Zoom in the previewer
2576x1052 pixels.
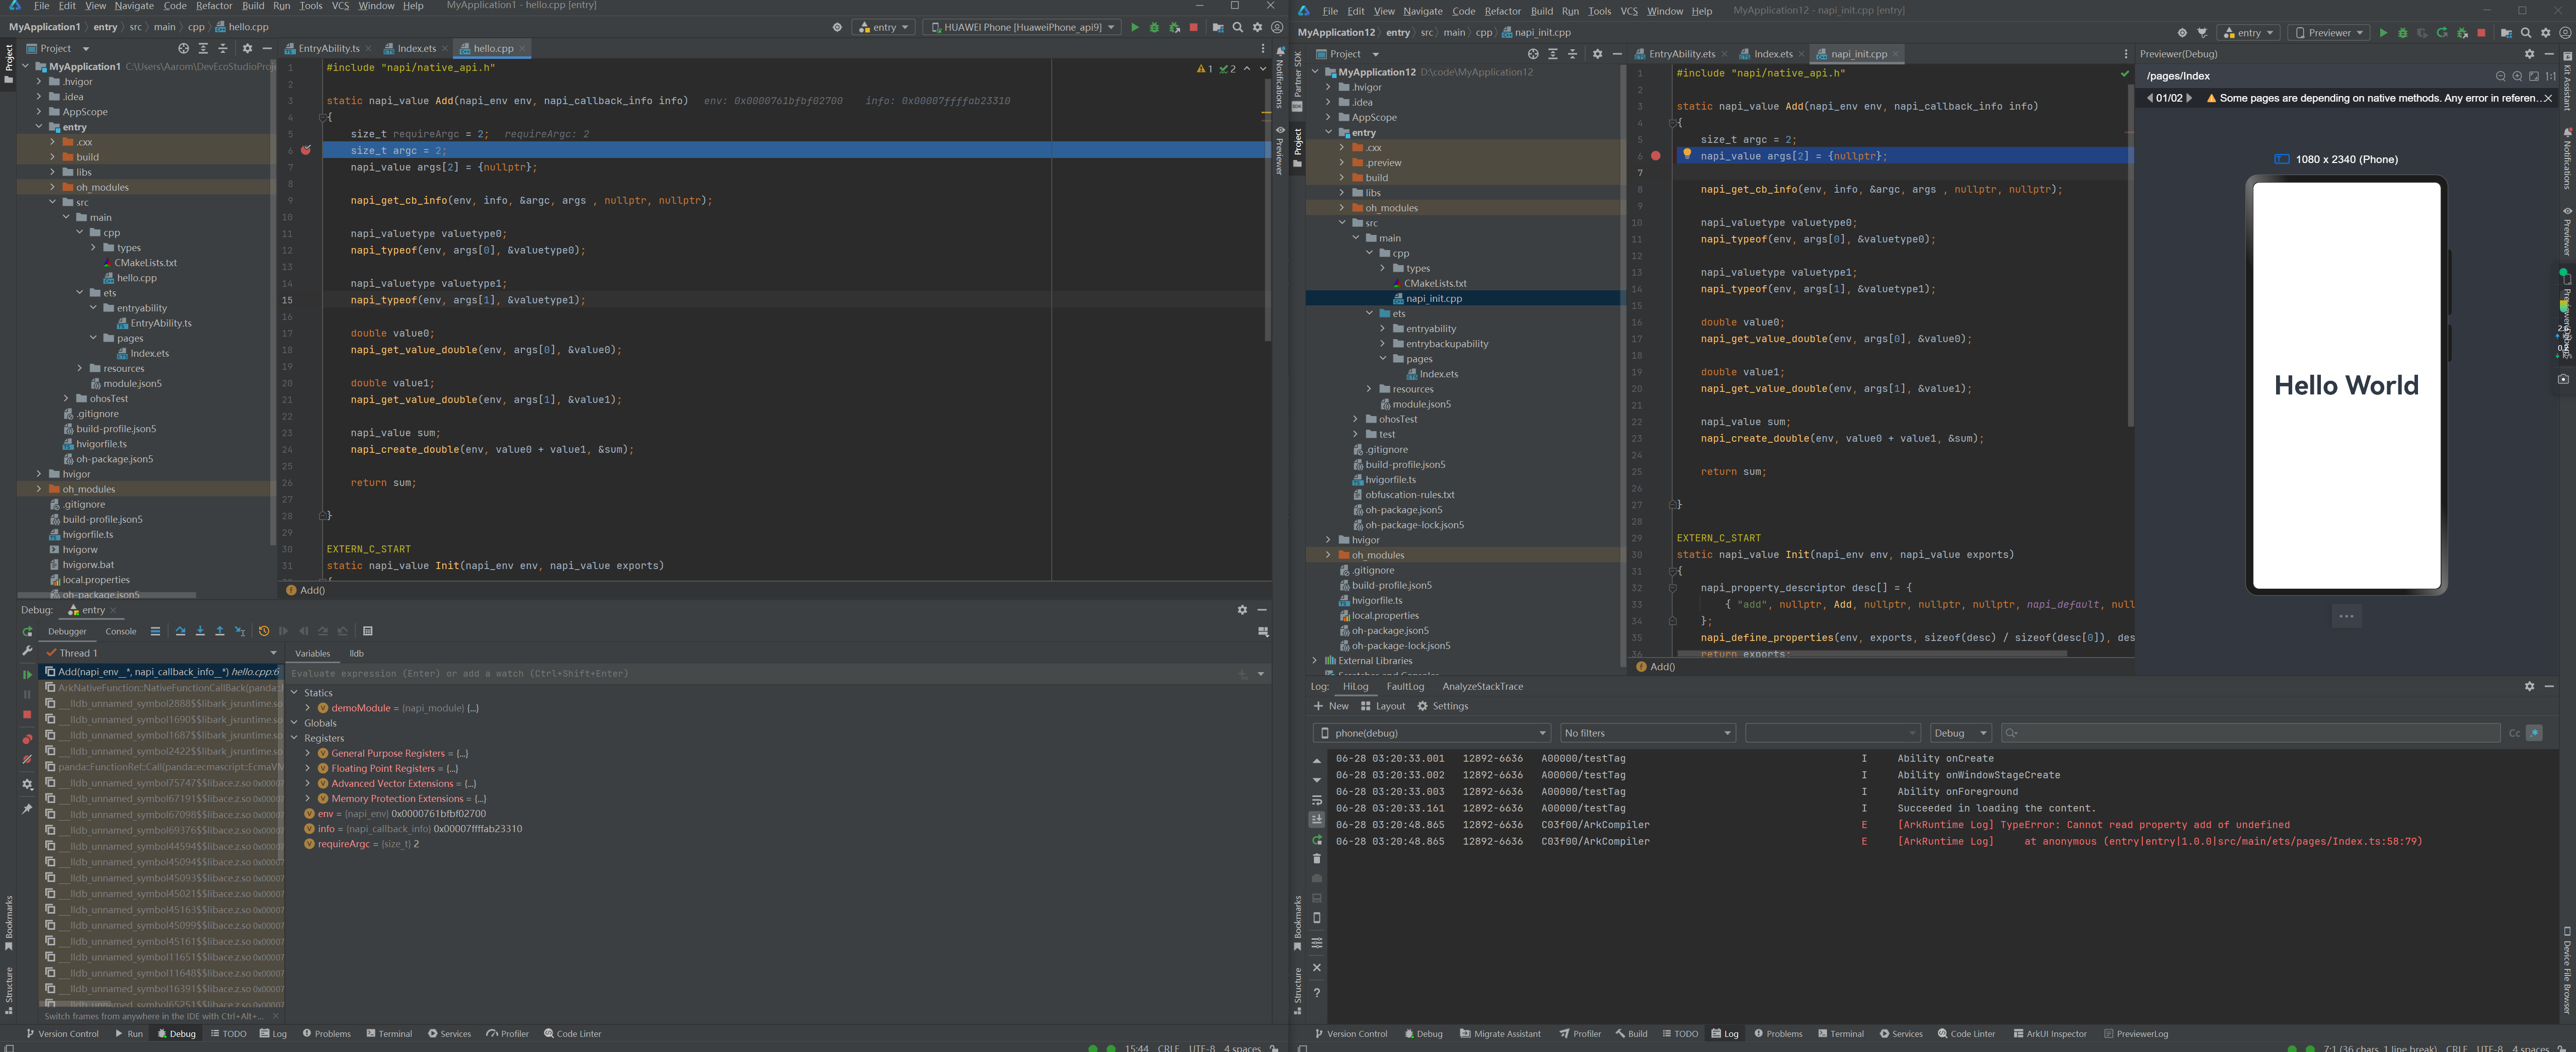[2517, 76]
